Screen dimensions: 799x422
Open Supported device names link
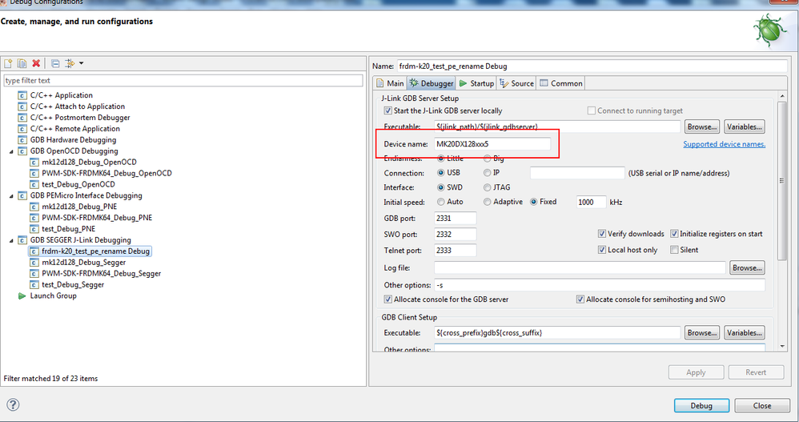pyautogui.click(x=724, y=144)
